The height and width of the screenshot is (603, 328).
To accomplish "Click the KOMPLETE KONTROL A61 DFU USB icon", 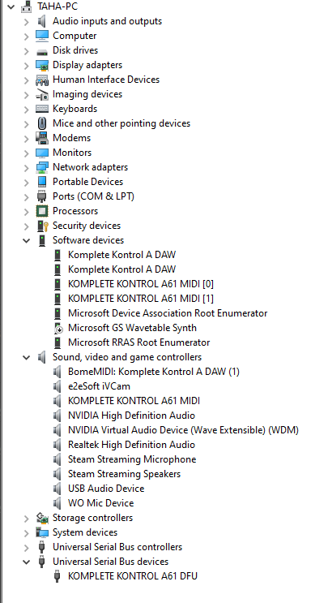I will click(x=58, y=576).
